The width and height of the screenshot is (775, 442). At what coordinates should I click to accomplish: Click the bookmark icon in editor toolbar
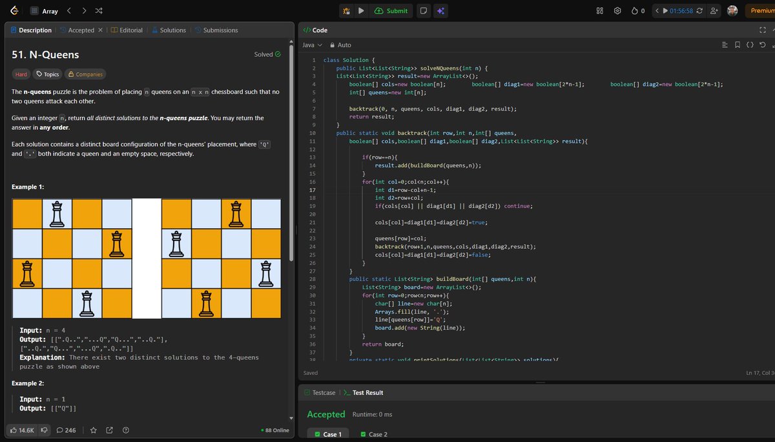pyautogui.click(x=737, y=45)
